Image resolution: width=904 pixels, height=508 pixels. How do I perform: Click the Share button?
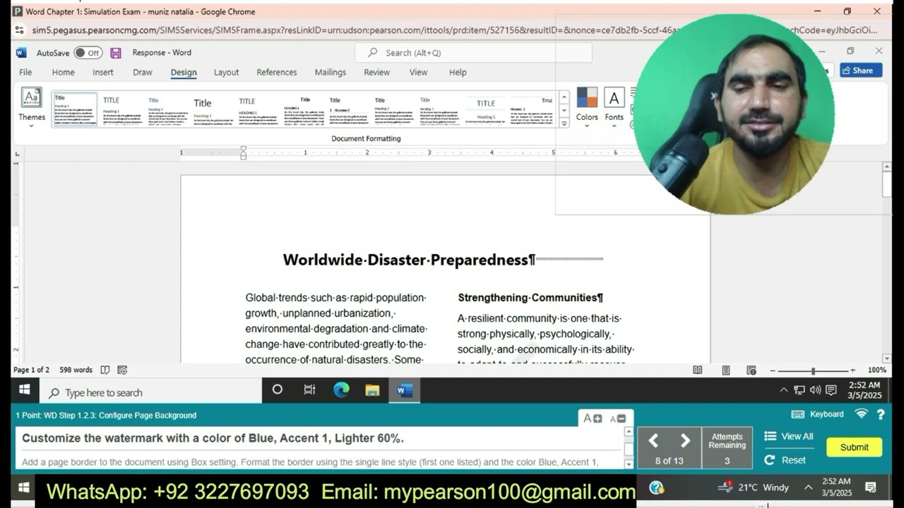coord(861,71)
